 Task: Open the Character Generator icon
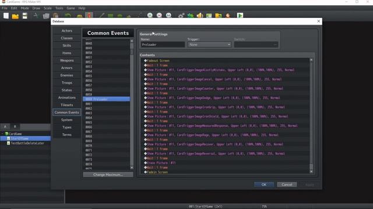228,16
